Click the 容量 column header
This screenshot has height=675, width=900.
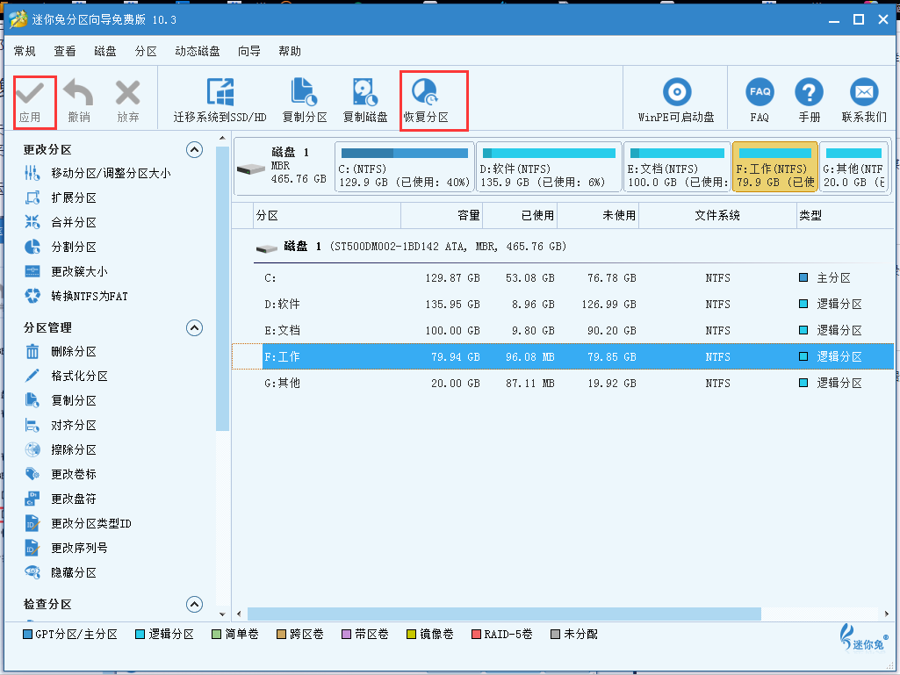(x=442, y=215)
